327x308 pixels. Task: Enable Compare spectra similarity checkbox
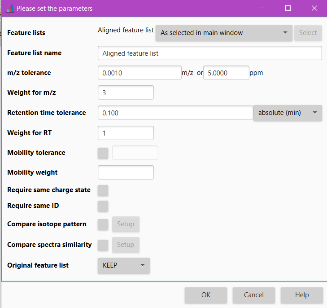click(x=103, y=245)
